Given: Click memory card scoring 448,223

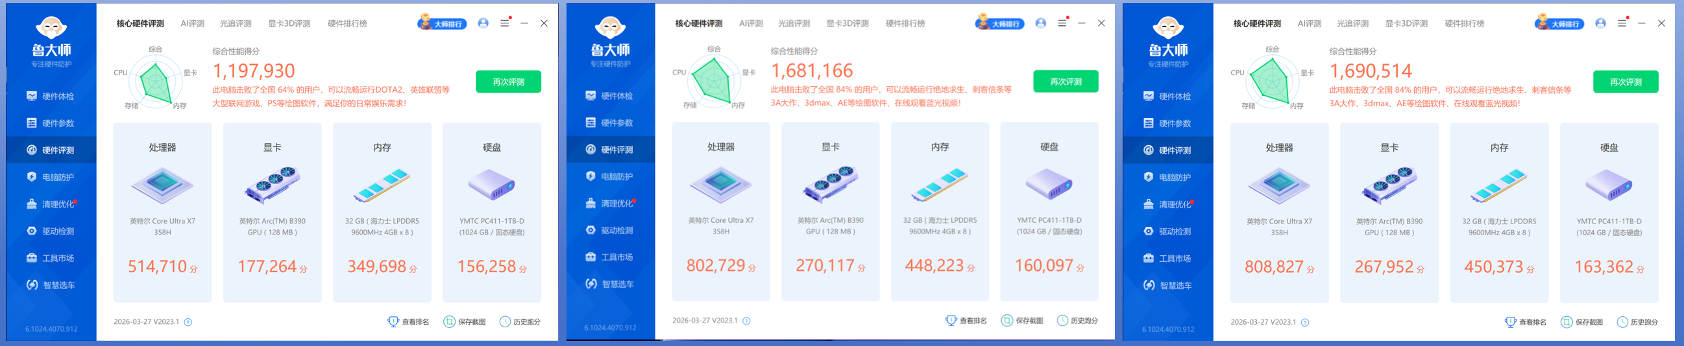Looking at the screenshot, I should [x=940, y=211].
